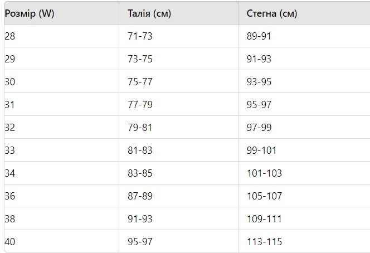The height and width of the screenshot is (253, 370).
Task: Select waist value 95-97
Action: tap(140, 242)
